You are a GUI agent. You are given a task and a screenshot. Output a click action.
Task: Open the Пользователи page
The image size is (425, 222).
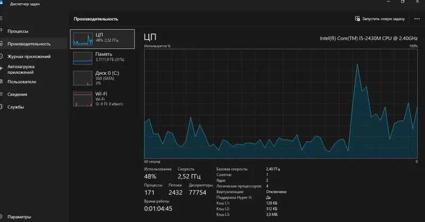click(x=32, y=82)
